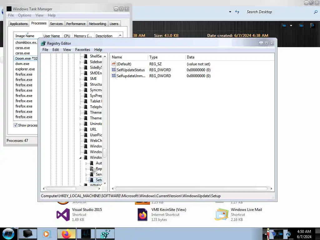Click the (Default) string value icon

114,64
